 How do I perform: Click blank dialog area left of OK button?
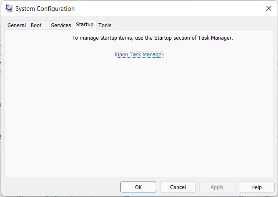pos(61,187)
